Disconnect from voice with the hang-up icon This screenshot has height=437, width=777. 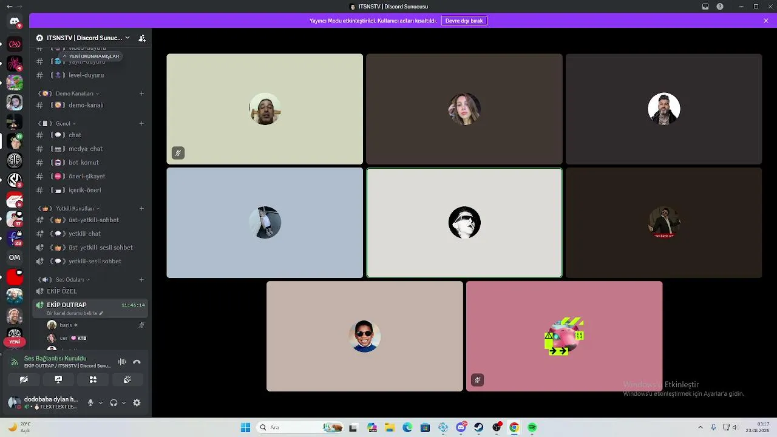click(137, 362)
